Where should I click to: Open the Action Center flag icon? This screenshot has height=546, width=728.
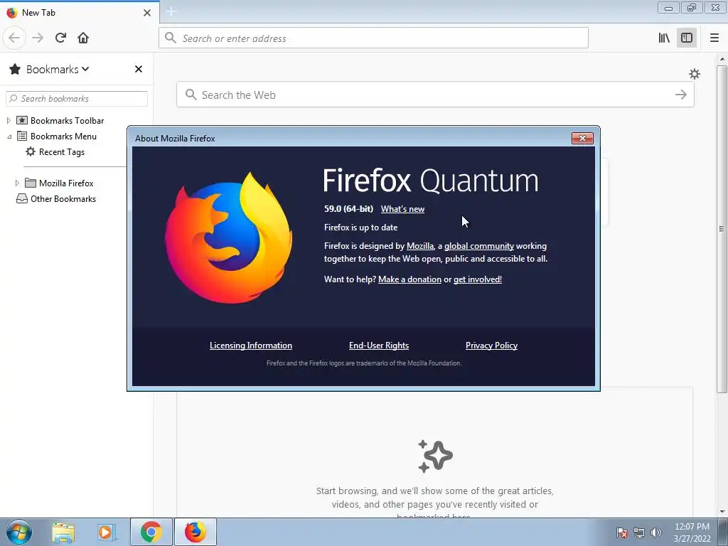(621, 532)
